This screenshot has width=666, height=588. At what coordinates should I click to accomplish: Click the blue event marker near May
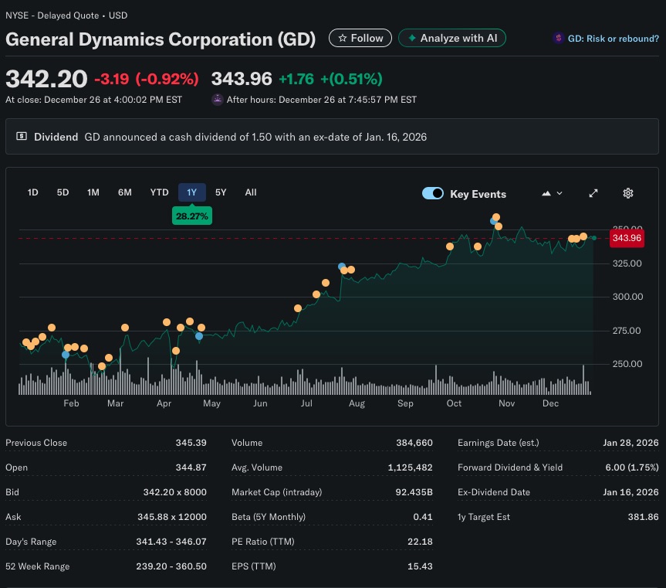(x=199, y=336)
